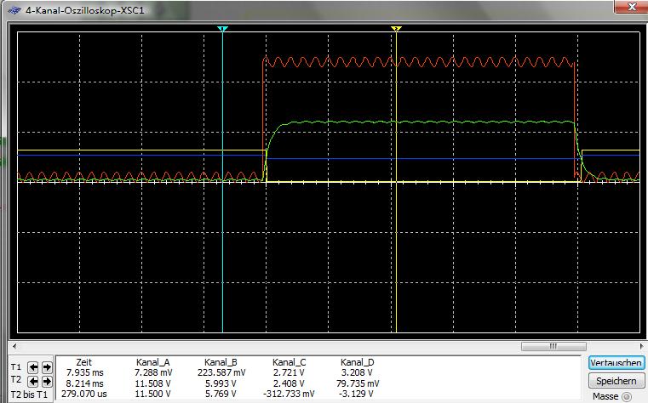Screen dimensions: 648x403
Task: Select Kanal_B T2 reading 5.993 V
Action: 221,383
